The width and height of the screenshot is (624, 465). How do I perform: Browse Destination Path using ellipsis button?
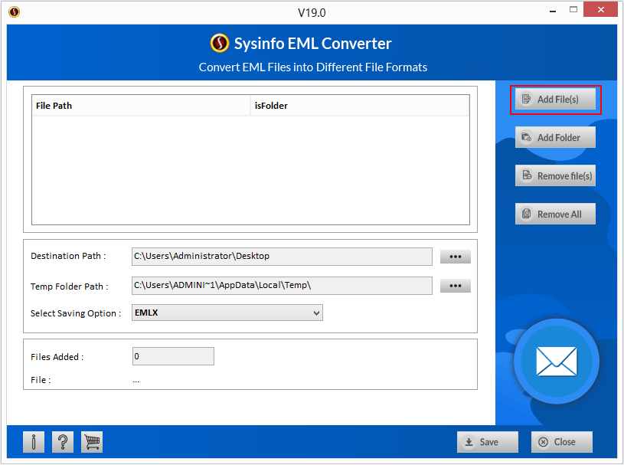[x=455, y=257]
